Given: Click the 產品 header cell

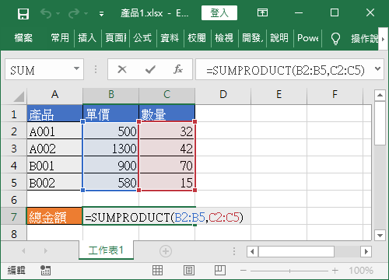Looking at the screenshot, I should [54, 114].
